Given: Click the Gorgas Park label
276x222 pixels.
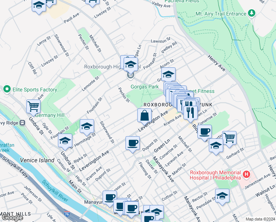Looking at the screenshot, I should tap(145, 87).
